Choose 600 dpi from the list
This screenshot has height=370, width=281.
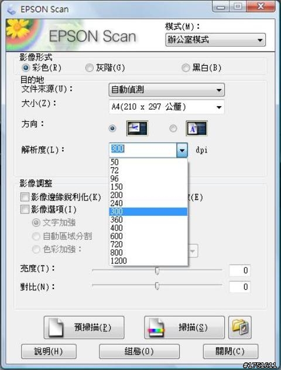(x=148, y=236)
